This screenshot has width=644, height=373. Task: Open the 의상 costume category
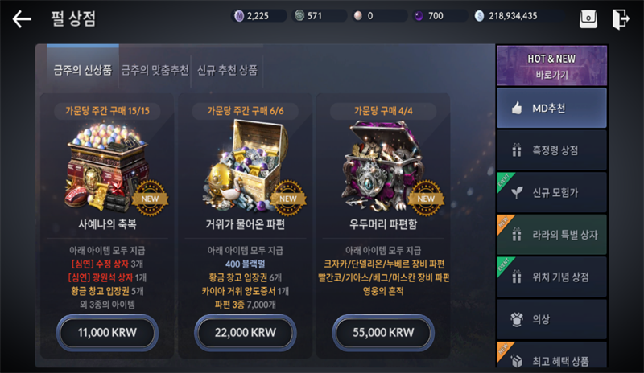coord(551,319)
